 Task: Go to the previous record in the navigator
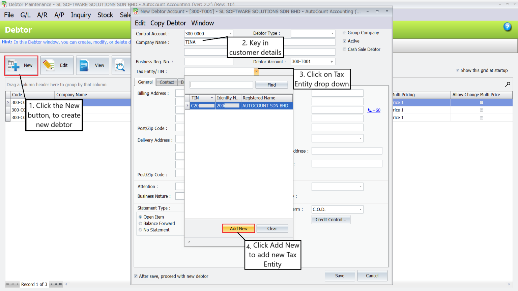17,284
